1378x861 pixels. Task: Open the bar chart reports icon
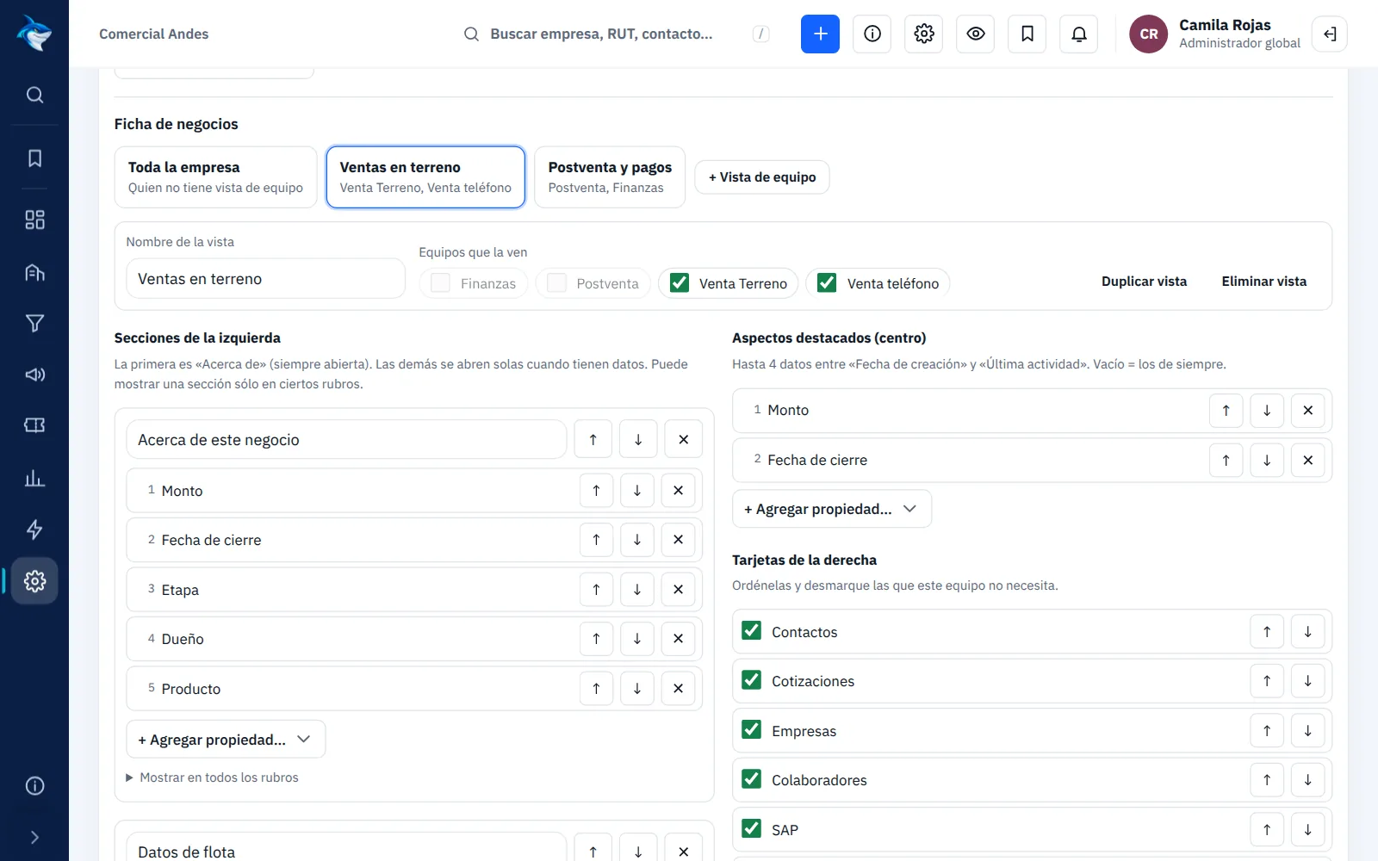(34, 478)
